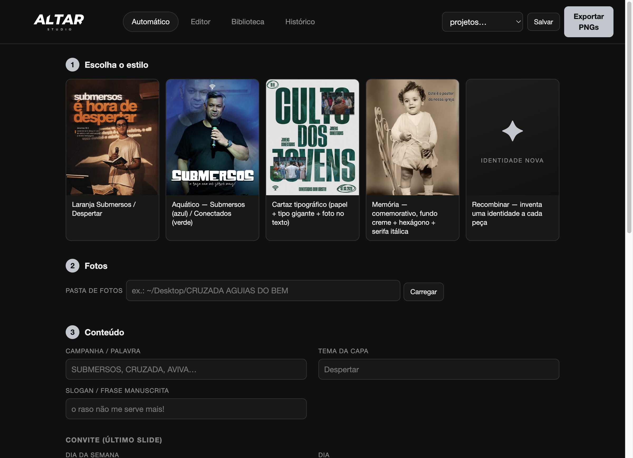The width and height of the screenshot is (633, 458).
Task: Click step 1 number badge
Action: (73, 65)
